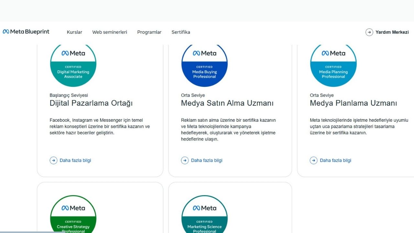Click the arrow icon on Medya Satın Alma Uzmanı card
The image size is (414, 233).
(x=185, y=160)
